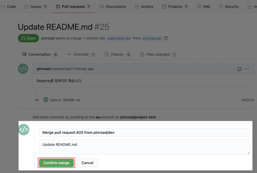The image size is (257, 173).
Task: Switch to the Files changed tab
Action: point(158,54)
